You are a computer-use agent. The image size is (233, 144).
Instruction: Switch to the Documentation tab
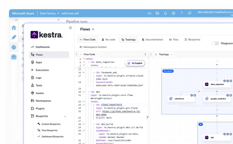[152, 40]
